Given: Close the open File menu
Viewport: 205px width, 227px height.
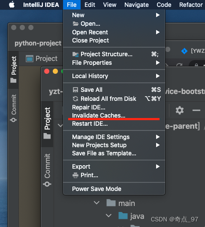Looking at the screenshot, I should (x=72, y=5).
